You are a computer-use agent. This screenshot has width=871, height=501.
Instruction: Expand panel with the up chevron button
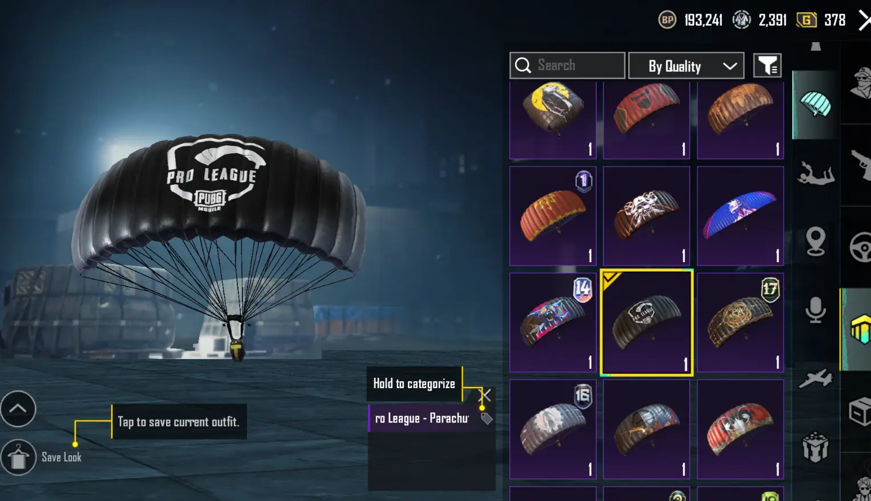click(x=18, y=409)
